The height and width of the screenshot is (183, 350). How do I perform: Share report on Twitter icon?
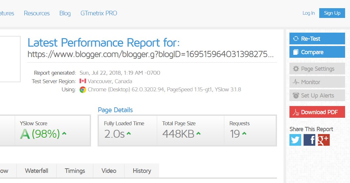(x=295, y=140)
